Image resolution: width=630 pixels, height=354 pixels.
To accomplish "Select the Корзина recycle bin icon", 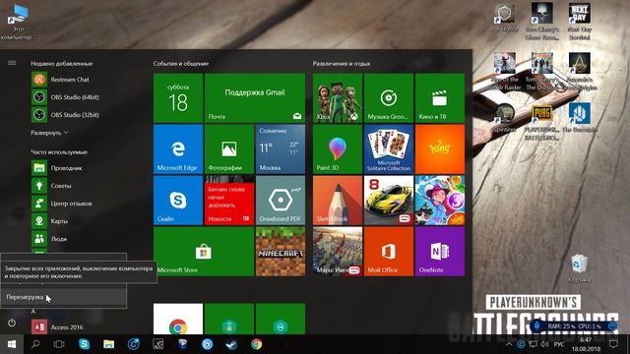I will [580, 268].
